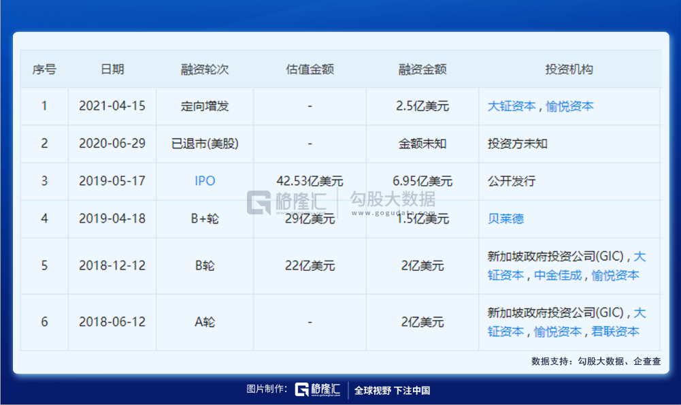
Task: Click the 格隆汇 watermark logo in table center
Action: tap(287, 202)
